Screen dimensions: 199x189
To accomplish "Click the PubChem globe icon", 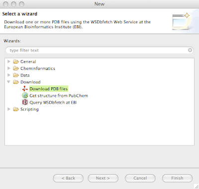I will (25, 95).
